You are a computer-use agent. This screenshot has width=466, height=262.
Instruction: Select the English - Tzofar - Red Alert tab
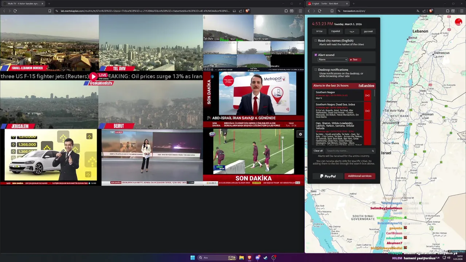pyautogui.click(x=328, y=4)
